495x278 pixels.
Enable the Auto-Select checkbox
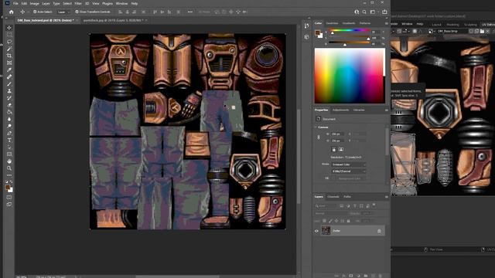coord(35,12)
